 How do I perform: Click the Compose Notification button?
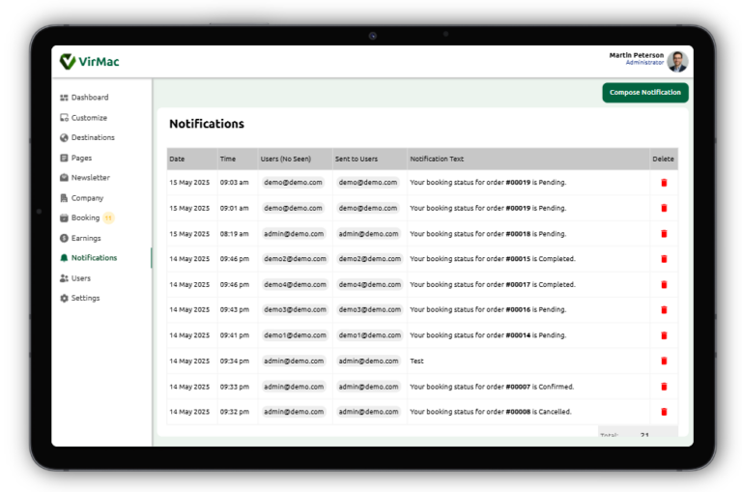tap(645, 93)
